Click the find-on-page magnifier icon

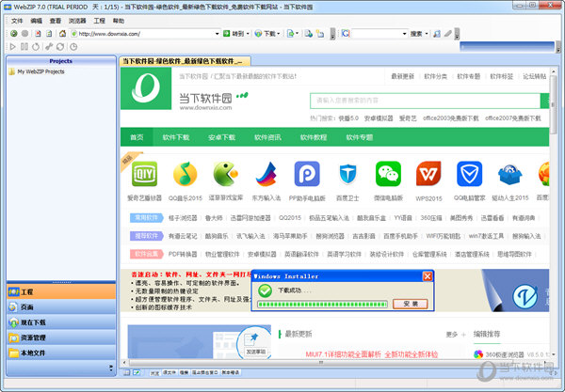437,34
